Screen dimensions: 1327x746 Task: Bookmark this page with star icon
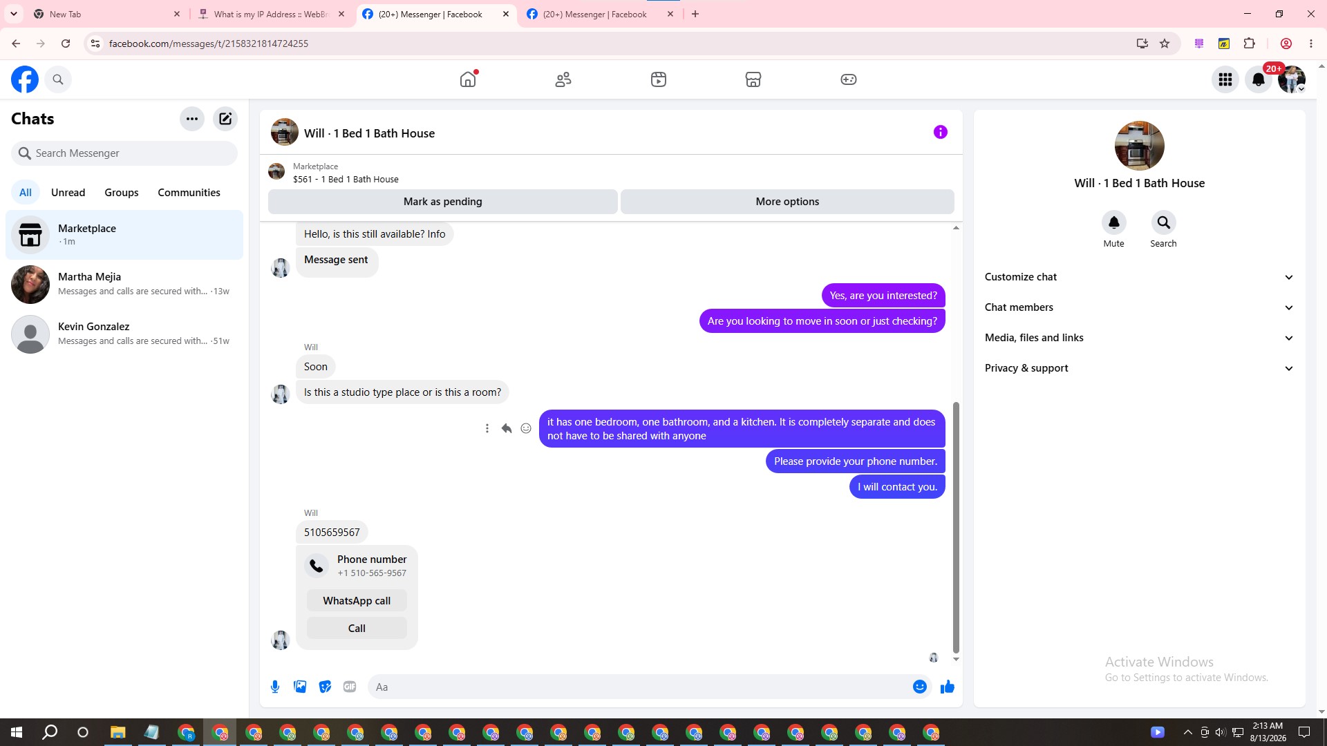[1165, 44]
